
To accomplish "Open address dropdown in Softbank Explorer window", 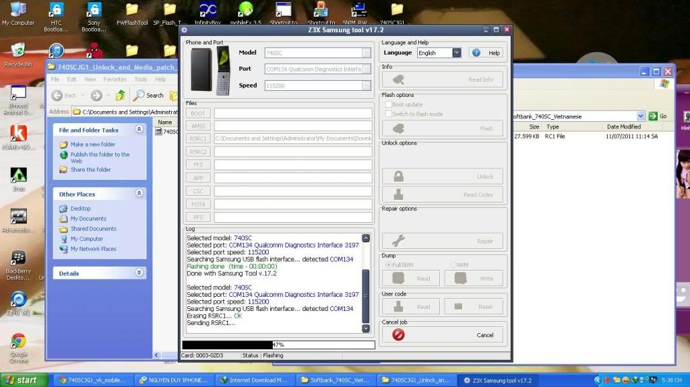I will pyautogui.click(x=640, y=116).
